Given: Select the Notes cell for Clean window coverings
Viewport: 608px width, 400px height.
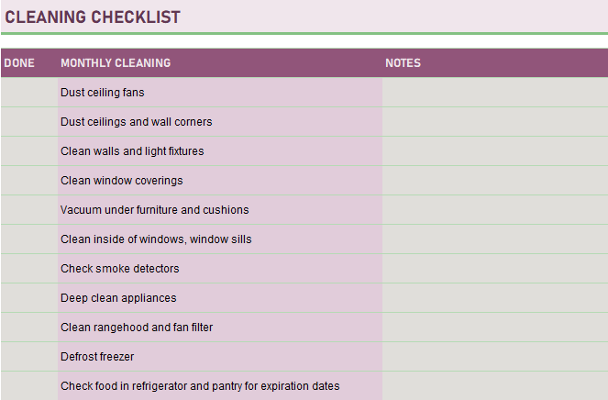Looking at the screenshot, I should 494,181.
